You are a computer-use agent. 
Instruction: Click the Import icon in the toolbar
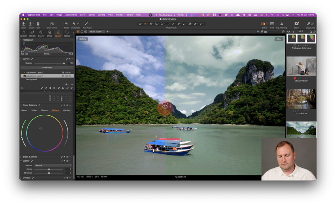click(x=24, y=24)
